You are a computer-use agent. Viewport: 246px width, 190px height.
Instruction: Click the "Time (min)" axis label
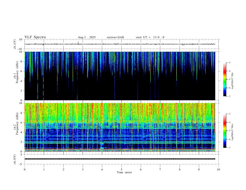124,172
